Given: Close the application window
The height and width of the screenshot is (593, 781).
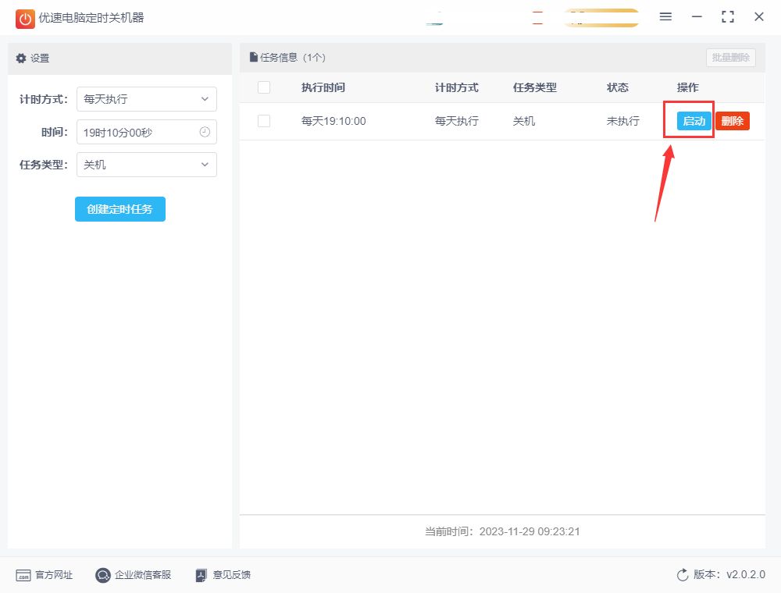Looking at the screenshot, I should 759,17.
